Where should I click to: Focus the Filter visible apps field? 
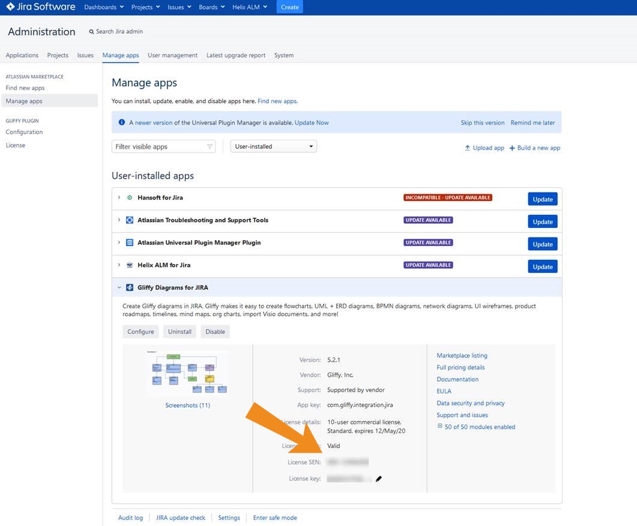click(x=163, y=146)
